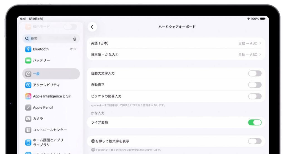Enable 自動修正 switch

pyautogui.click(x=255, y=85)
